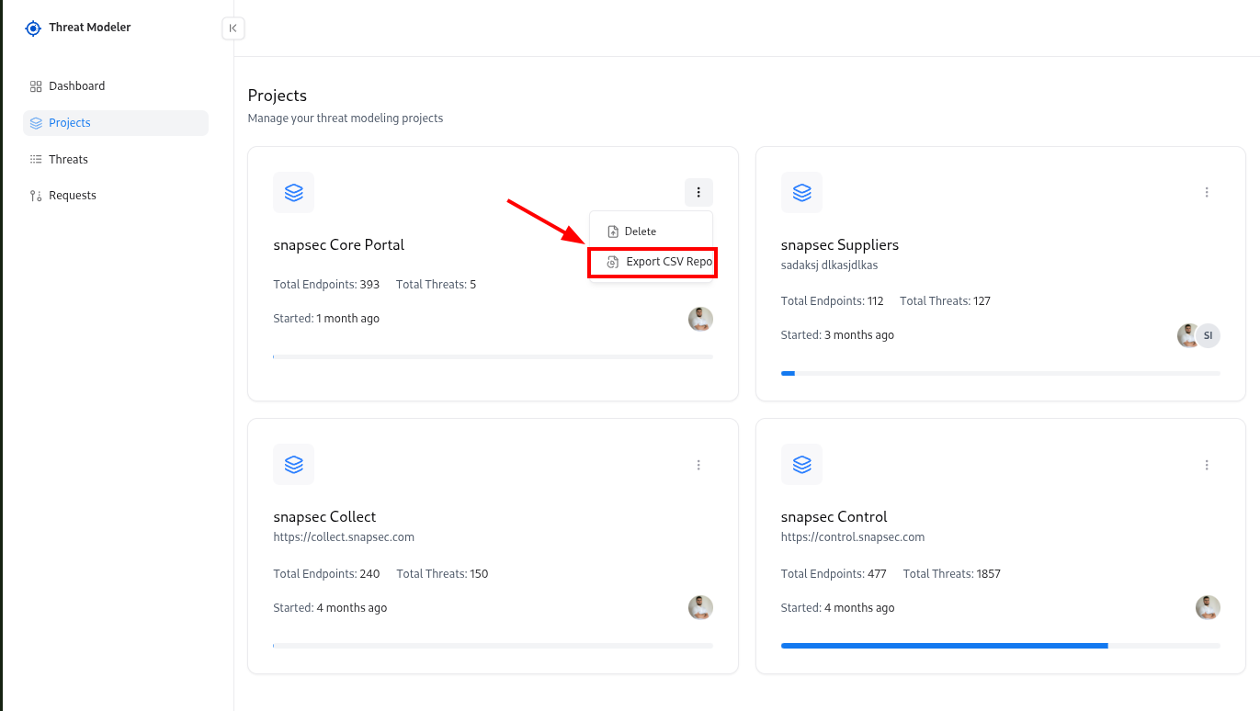Click the Export CSV entry's icon
The image size is (1260, 711).
coord(613,263)
